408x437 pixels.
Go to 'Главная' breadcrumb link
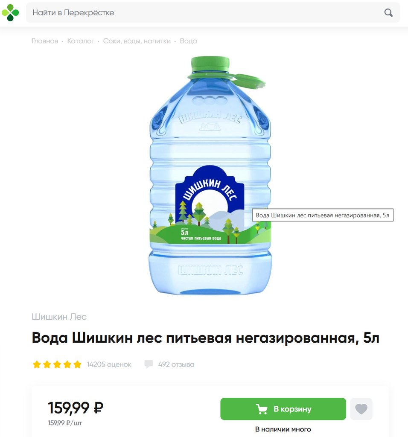45,41
